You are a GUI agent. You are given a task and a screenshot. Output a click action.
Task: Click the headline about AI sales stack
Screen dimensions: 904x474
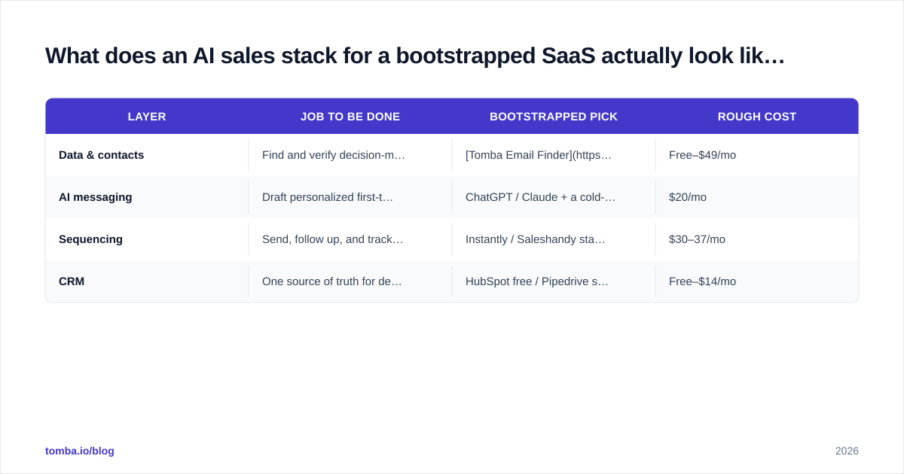[x=415, y=56]
